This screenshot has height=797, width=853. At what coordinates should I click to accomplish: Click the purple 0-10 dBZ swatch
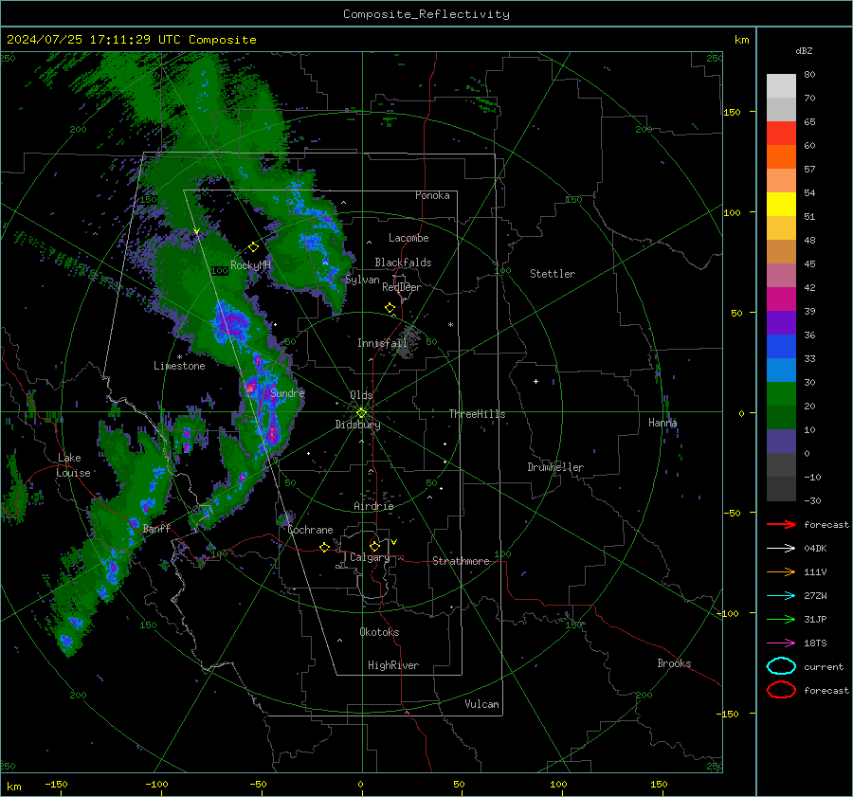point(781,442)
